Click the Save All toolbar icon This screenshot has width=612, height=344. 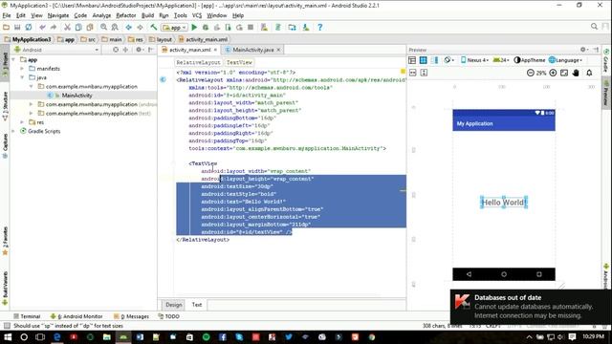pos(17,28)
